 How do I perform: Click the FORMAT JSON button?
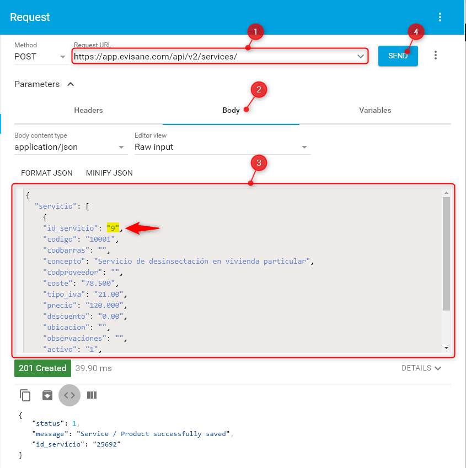[47, 173]
